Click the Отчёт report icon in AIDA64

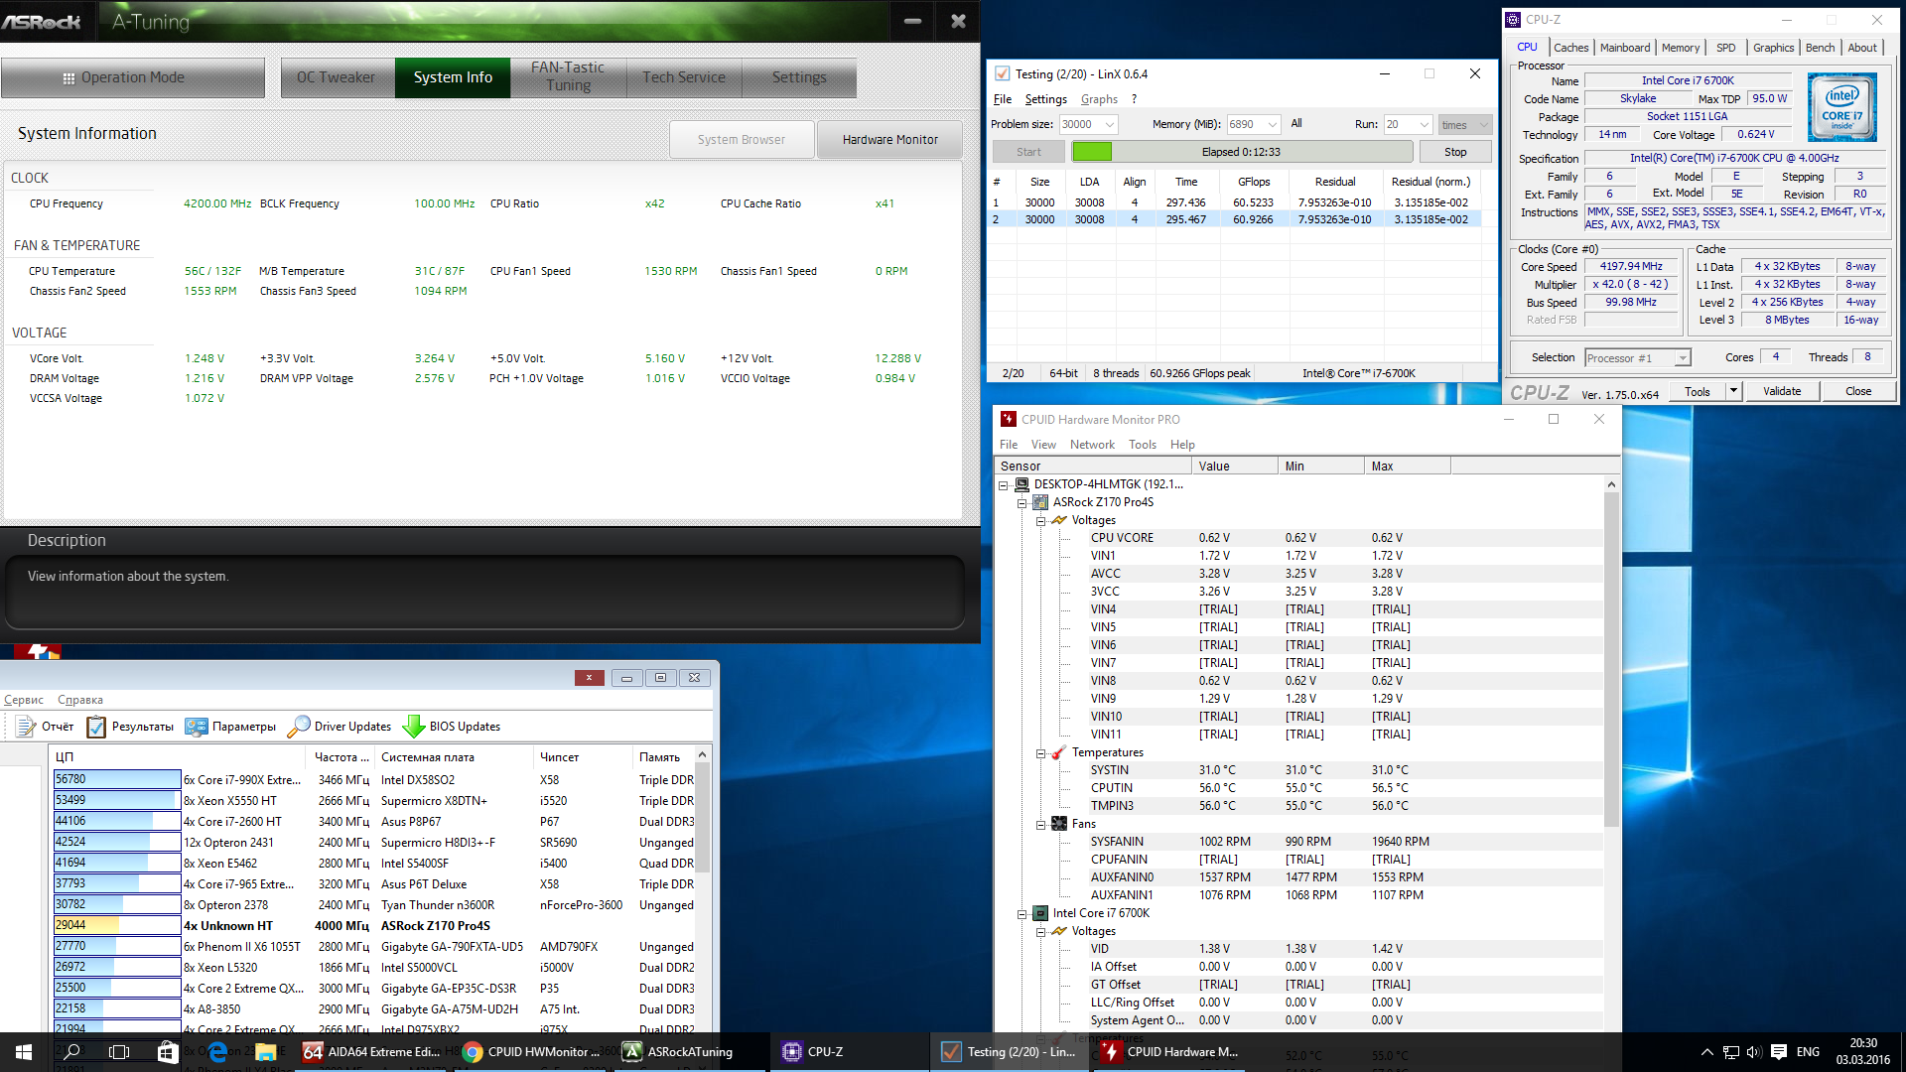[26, 727]
